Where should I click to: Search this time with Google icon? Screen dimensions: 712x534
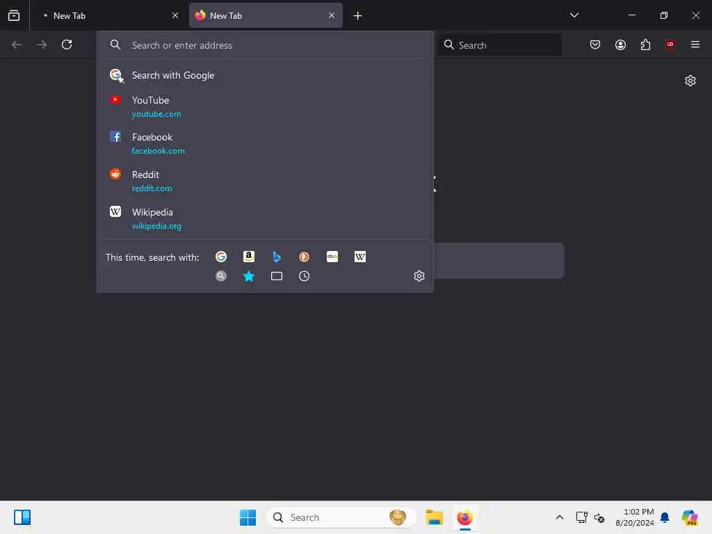(x=221, y=257)
